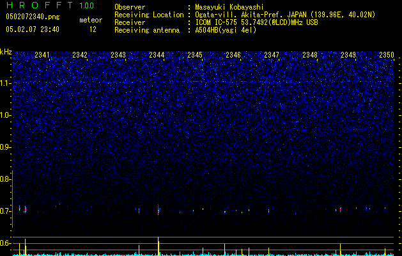Click the Receiver label

pos(130,22)
